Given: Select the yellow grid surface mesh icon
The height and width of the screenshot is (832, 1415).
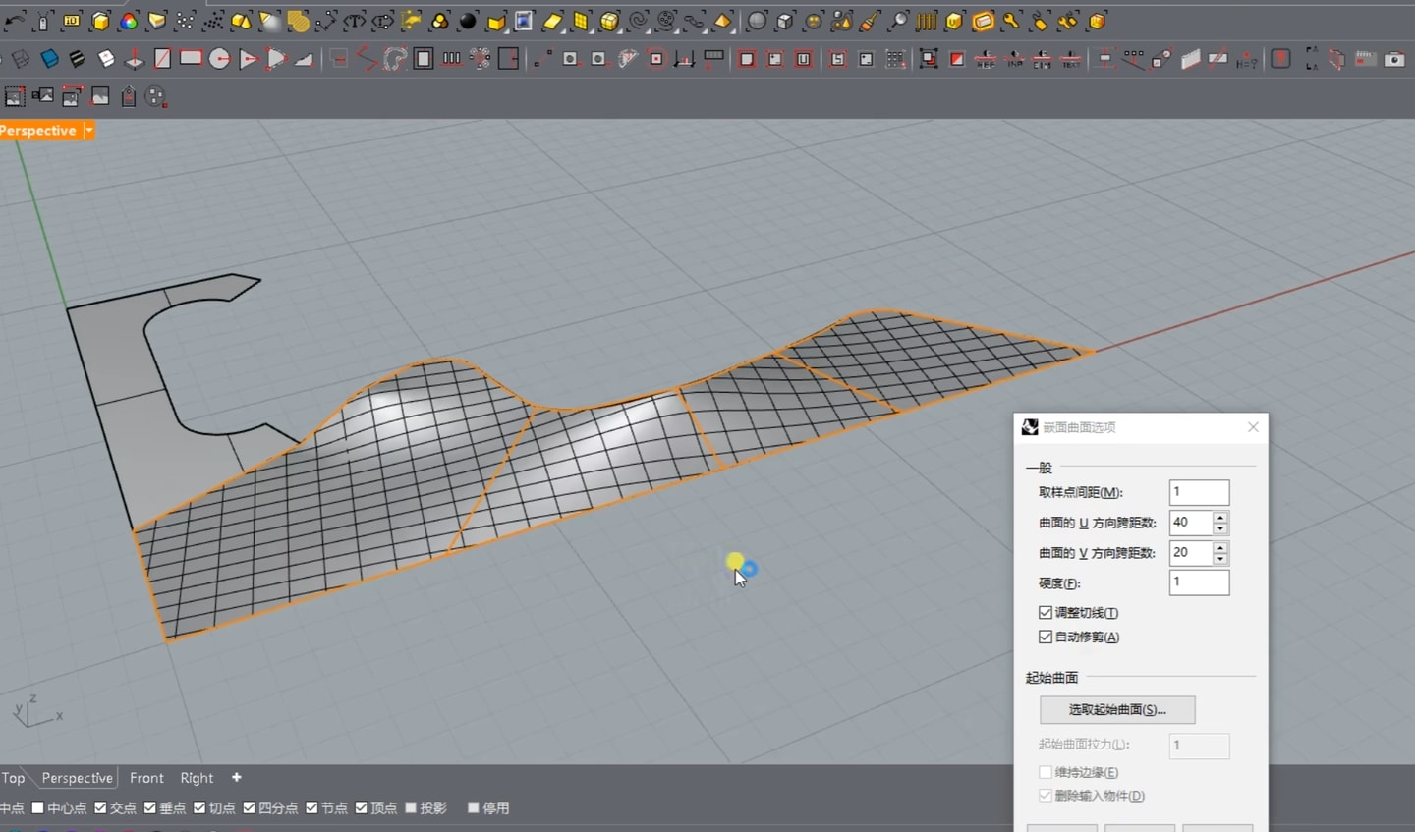Looking at the screenshot, I should (581, 21).
